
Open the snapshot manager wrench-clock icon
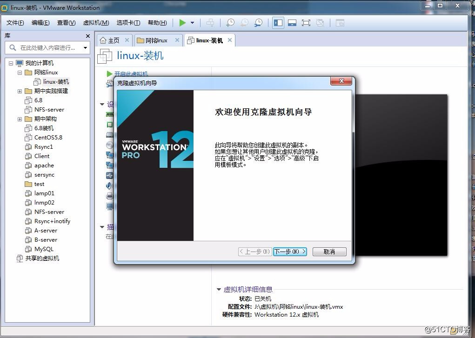tap(258, 23)
